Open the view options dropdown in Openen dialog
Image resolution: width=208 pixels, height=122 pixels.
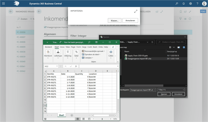174,47
